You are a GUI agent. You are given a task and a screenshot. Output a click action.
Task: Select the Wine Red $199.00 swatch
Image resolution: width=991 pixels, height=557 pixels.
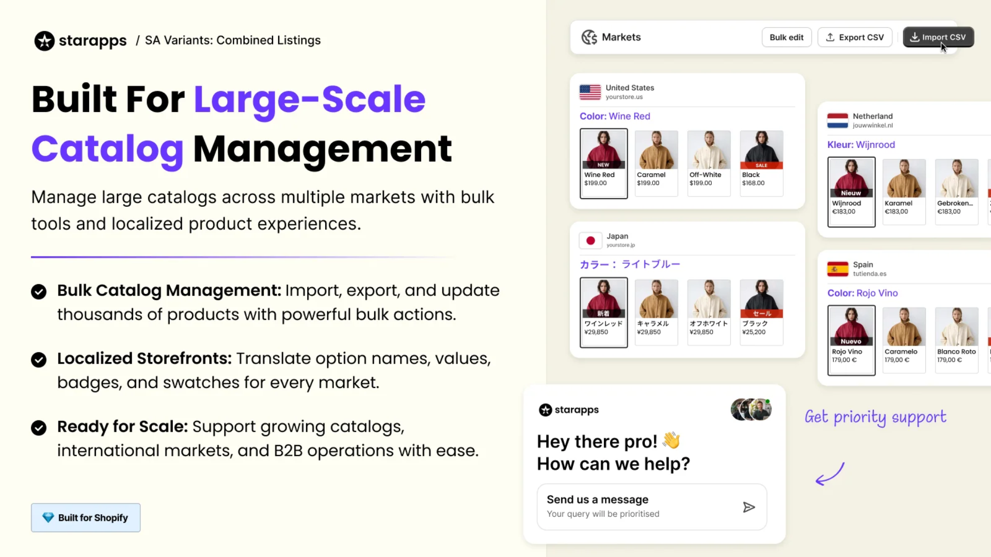click(603, 163)
